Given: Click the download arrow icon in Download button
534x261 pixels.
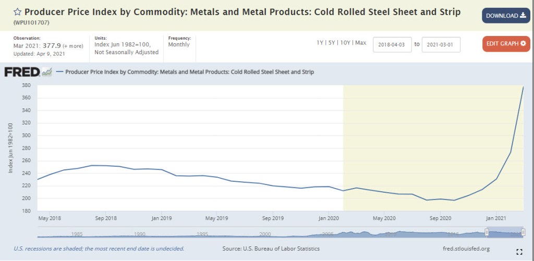Looking at the screenshot, I should [x=523, y=16].
